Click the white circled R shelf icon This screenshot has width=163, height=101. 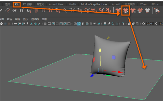pyautogui.click(x=29, y=11)
